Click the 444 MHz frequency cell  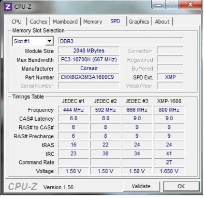74,110
